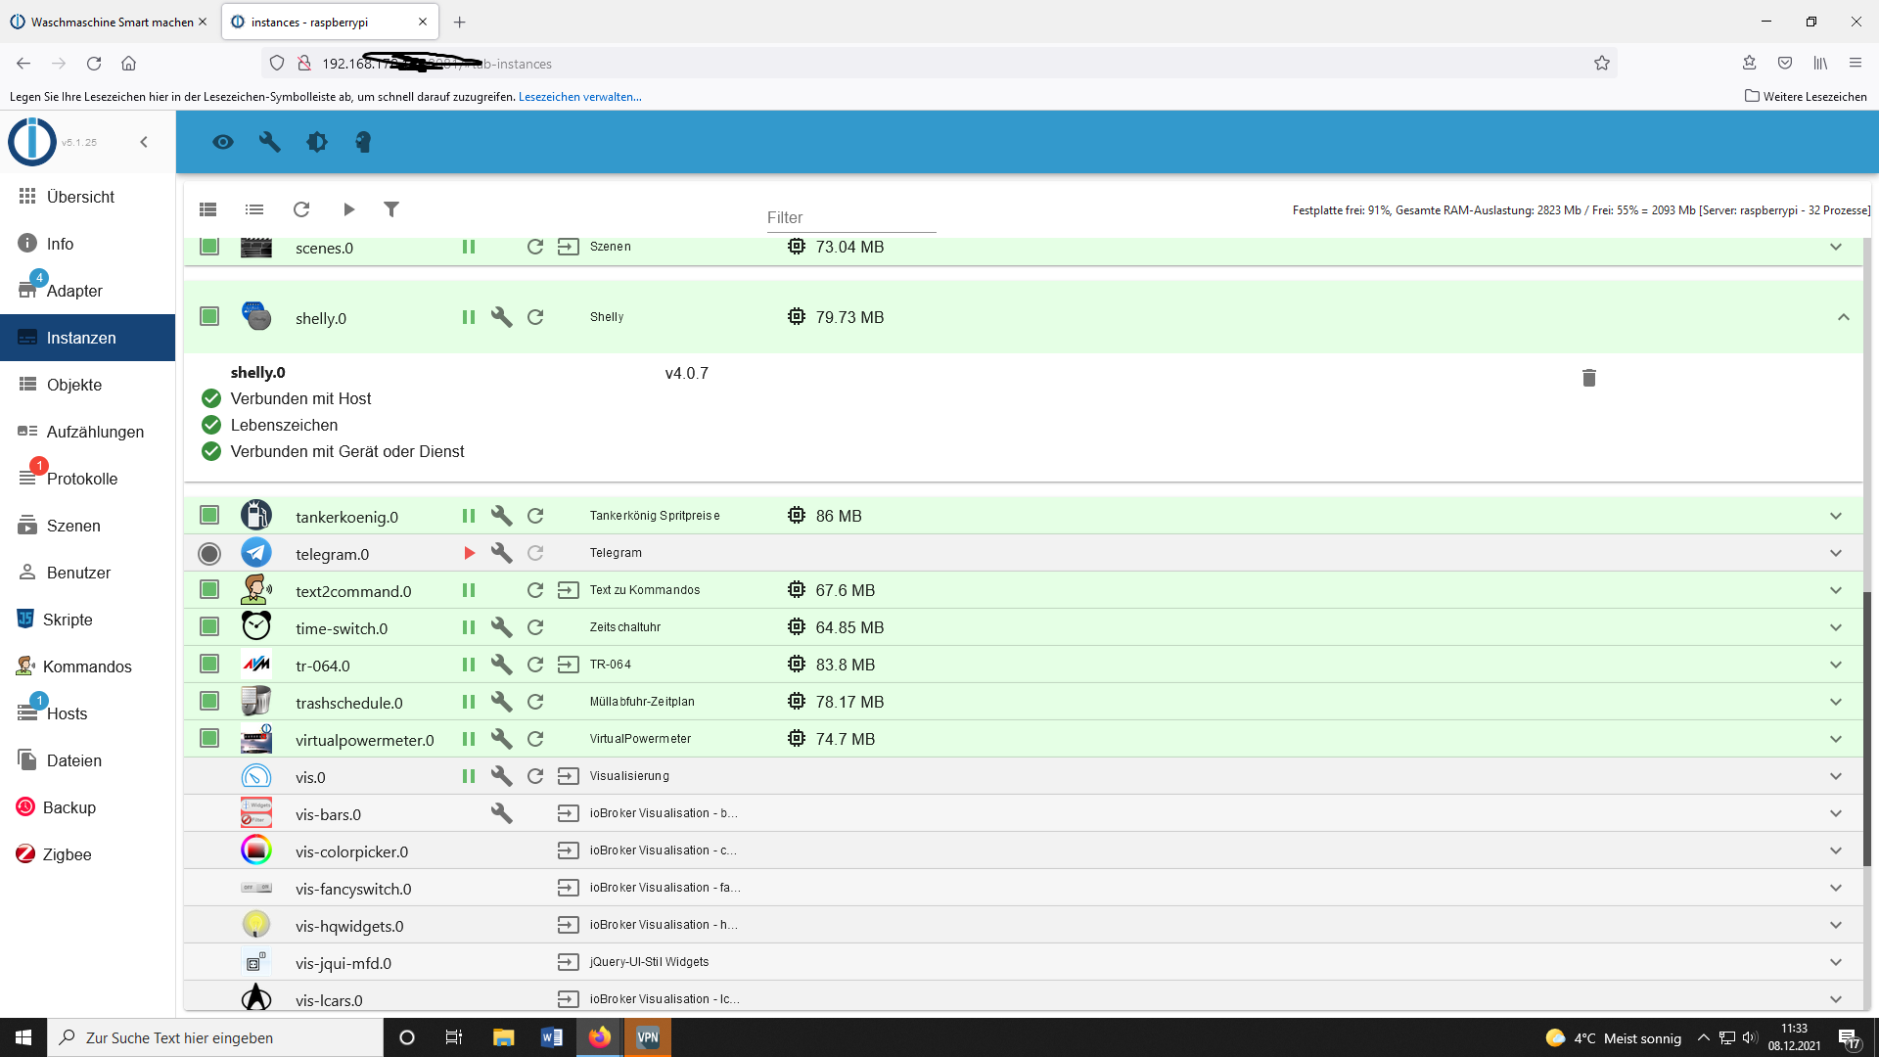This screenshot has height=1057, width=1879.
Task: Toggle tr-064.0 status indicator
Action: (209, 664)
